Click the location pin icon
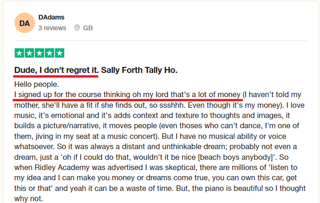This screenshot has height=203, width=320. 77,28
